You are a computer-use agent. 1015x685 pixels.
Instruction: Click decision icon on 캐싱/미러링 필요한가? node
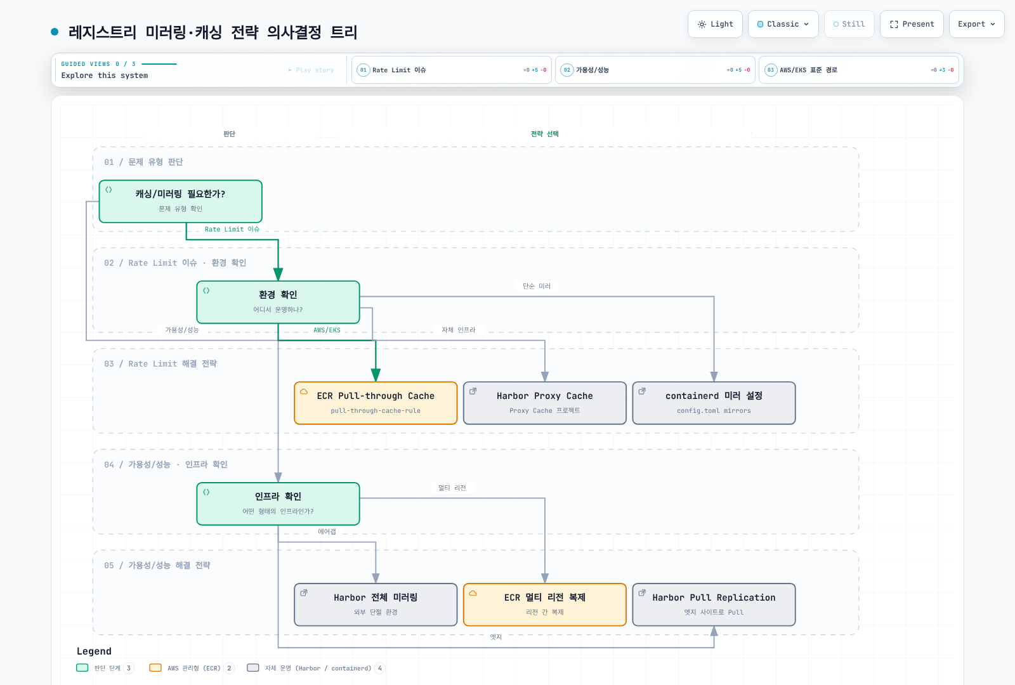click(x=108, y=190)
